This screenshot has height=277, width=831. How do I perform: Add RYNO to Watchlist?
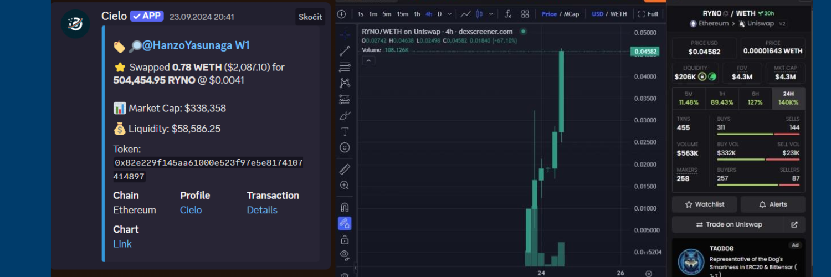704,204
